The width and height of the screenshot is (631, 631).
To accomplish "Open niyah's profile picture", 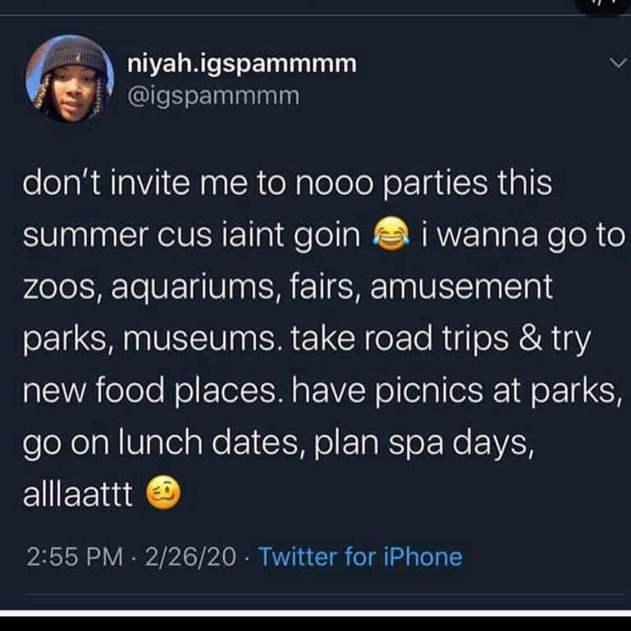I will click(70, 78).
